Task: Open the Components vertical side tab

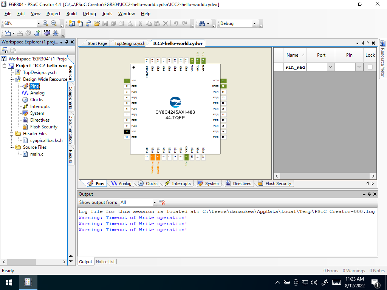Action: (71, 98)
